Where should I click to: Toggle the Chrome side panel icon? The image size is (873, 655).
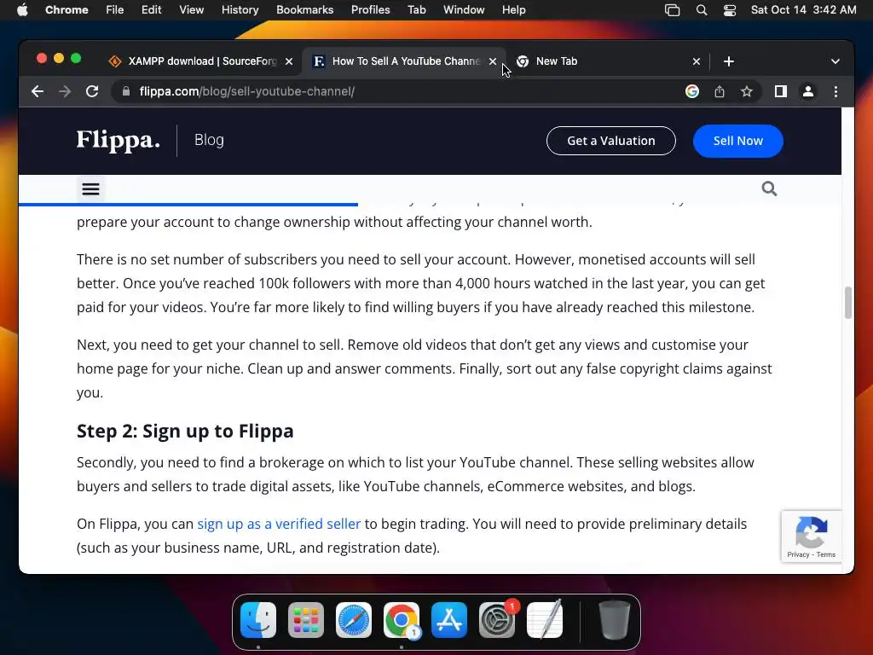[781, 91]
